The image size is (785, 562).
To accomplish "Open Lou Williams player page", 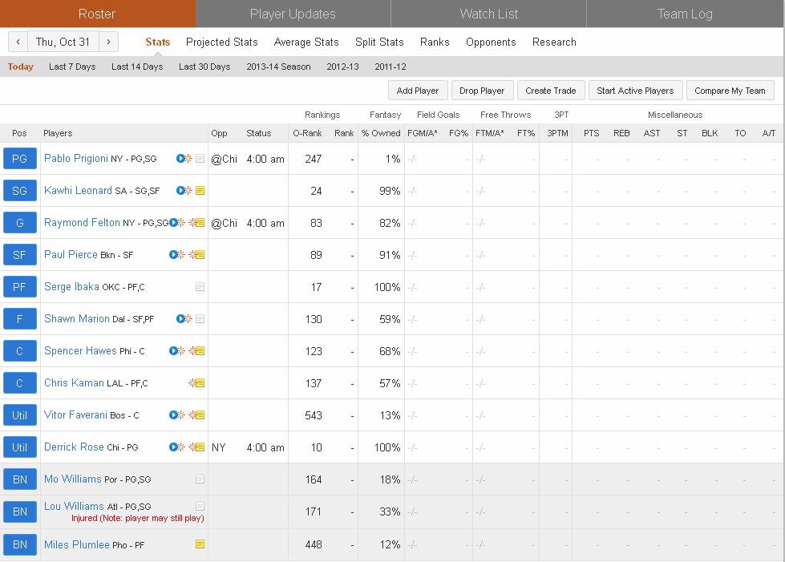I will (74, 506).
